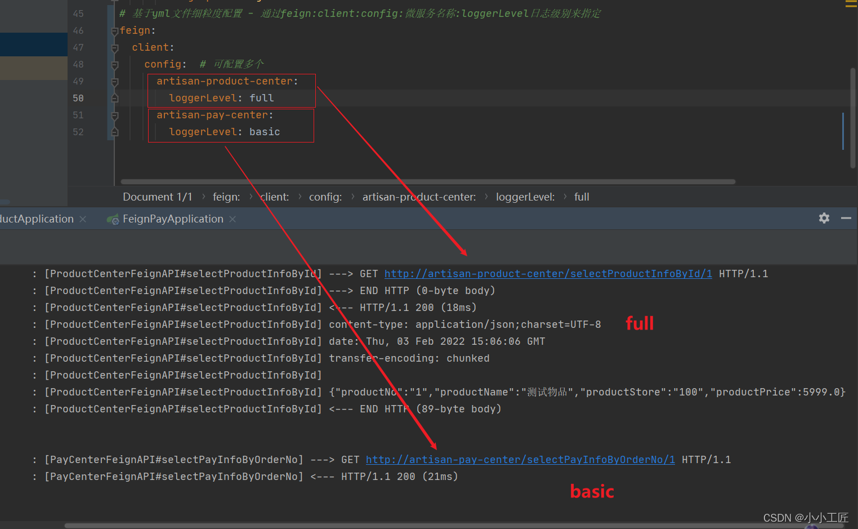The image size is (858, 529).
Task: Select 'config:' in the breadcrumb bar
Action: coord(325,197)
